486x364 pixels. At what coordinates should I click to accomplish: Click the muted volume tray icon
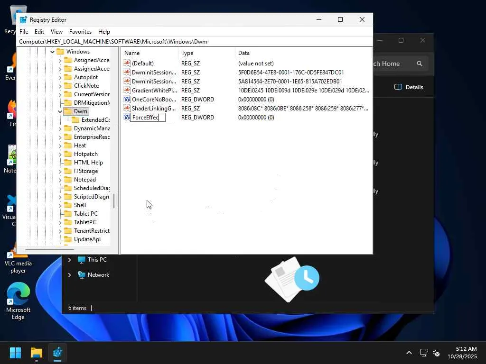click(x=436, y=353)
